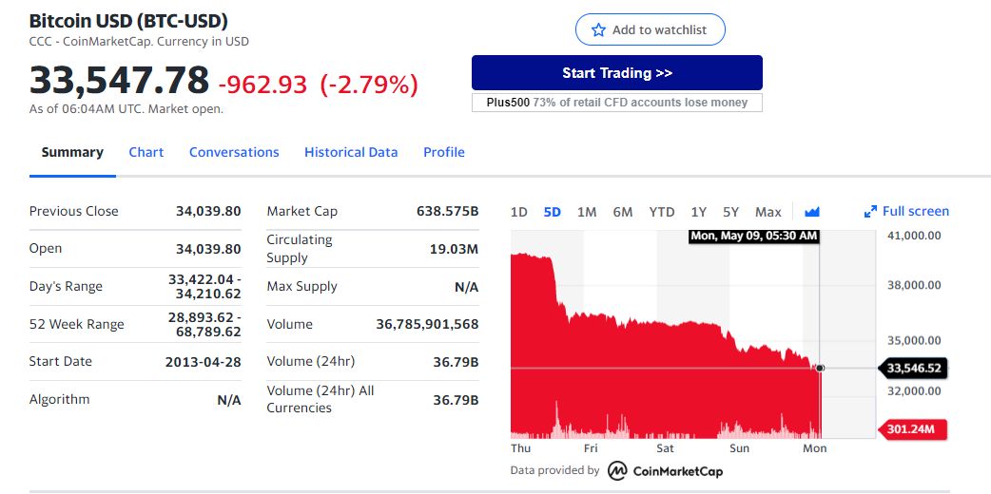Click the star icon on Add to watchlist
Screen dimensions: 991x494
pos(598,29)
